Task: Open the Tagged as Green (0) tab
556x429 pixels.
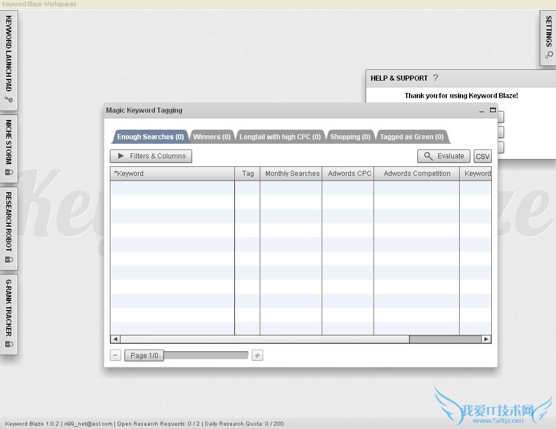Action: (x=412, y=137)
